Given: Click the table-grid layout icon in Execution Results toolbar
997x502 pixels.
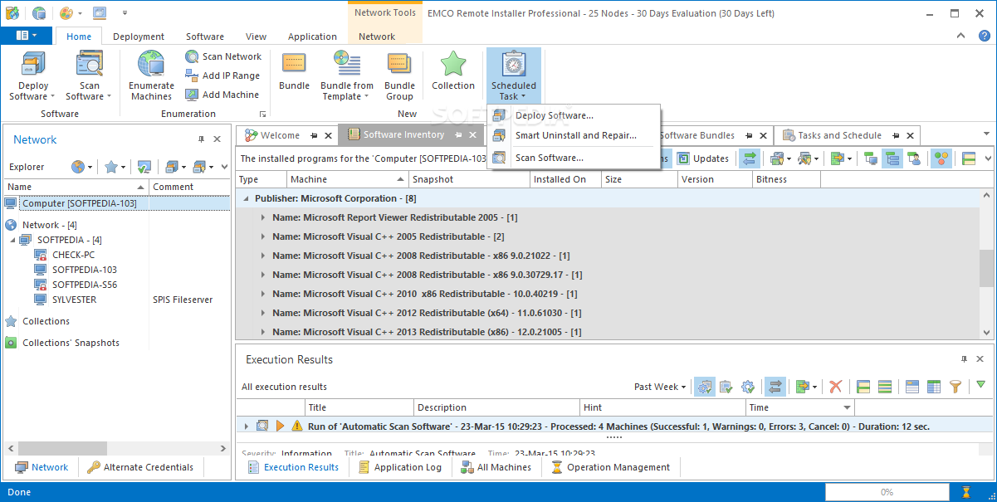Looking at the screenshot, I should tap(934, 387).
